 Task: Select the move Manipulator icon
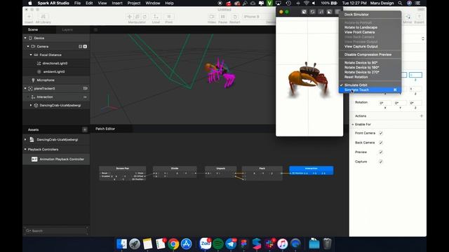coord(130,17)
